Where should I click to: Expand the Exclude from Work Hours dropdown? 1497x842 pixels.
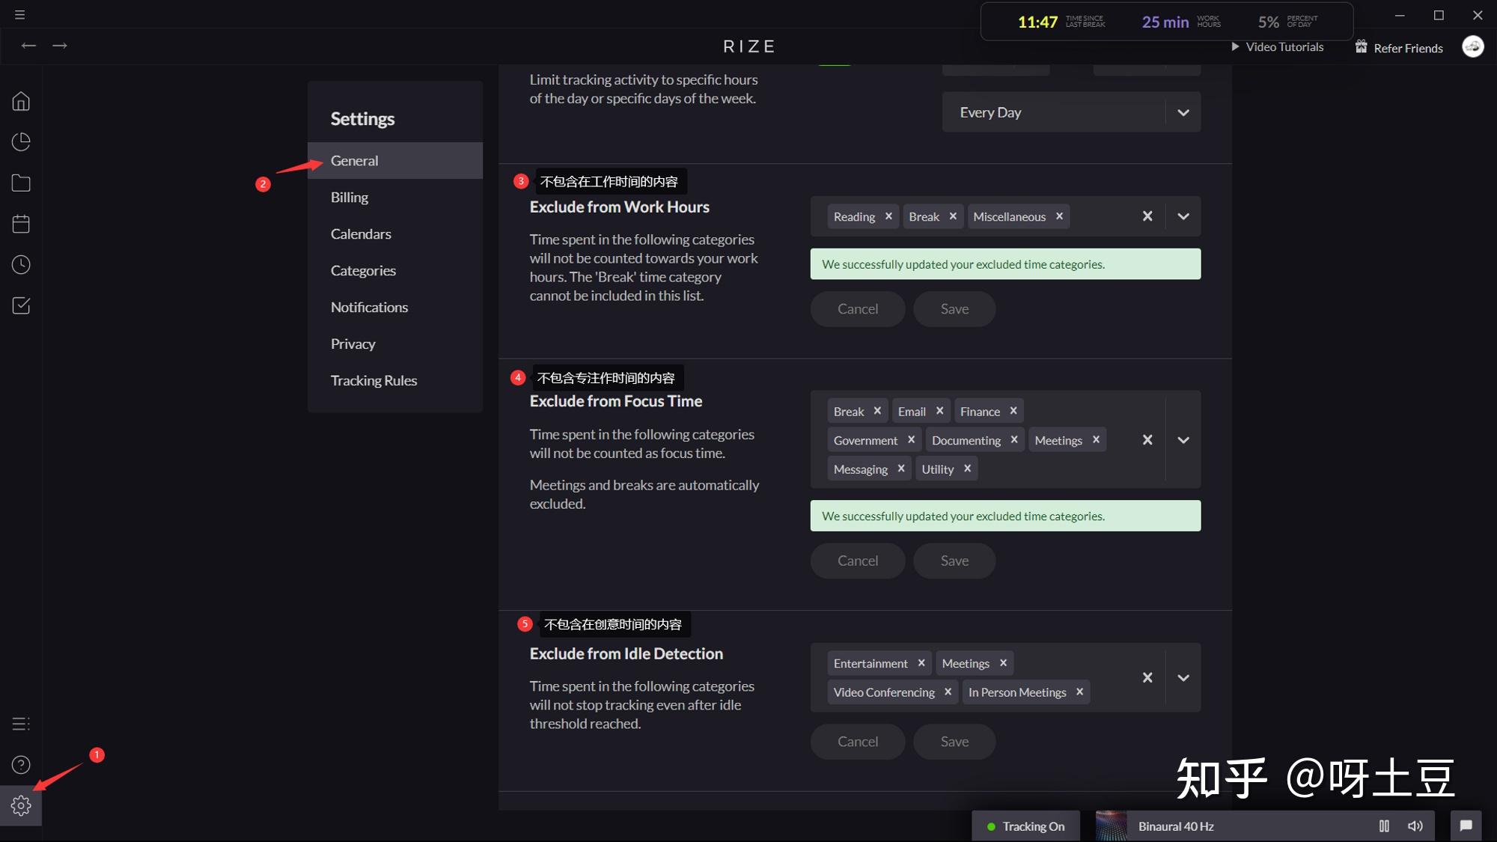pyautogui.click(x=1183, y=217)
